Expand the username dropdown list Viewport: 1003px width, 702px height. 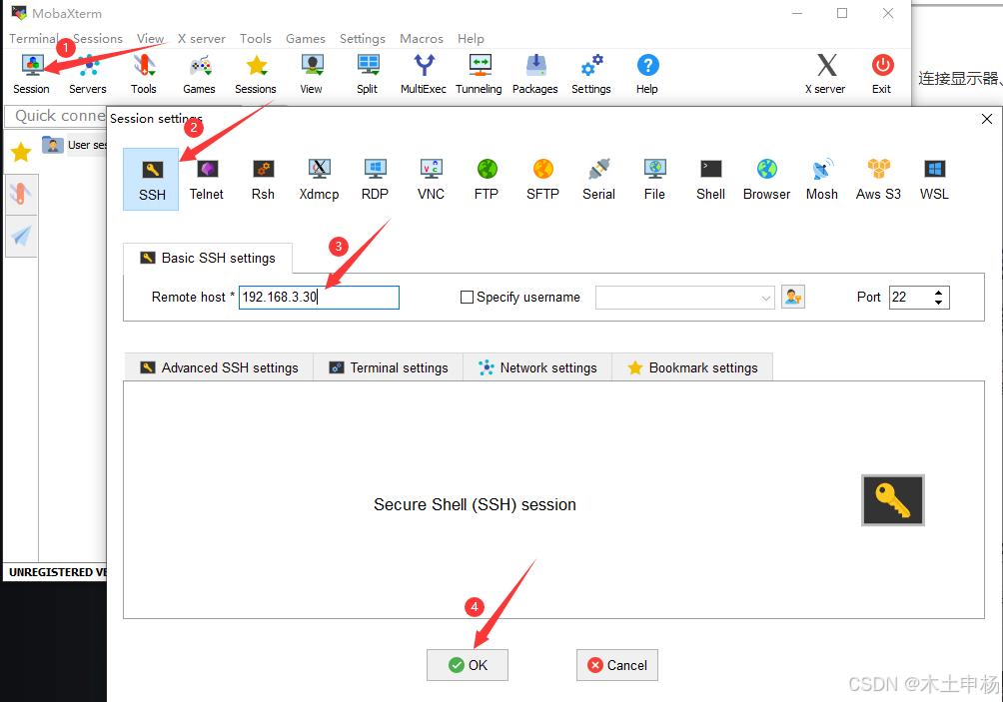pyautogui.click(x=765, y=298)
